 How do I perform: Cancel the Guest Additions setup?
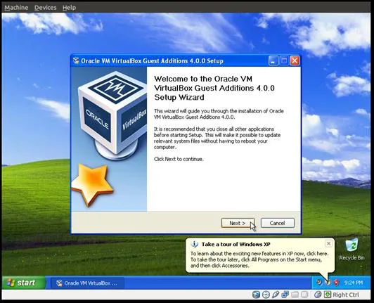click(x=278, y=223)
